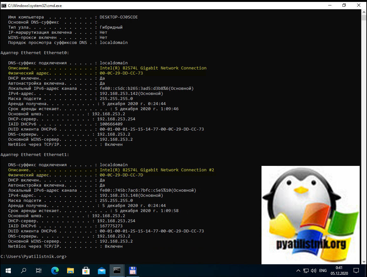Click the fe80::c5dc:b265:3ad5:d3b8%6 IPv6 address
The width and height of the screenshot is (367, 277).
[134, 89]
